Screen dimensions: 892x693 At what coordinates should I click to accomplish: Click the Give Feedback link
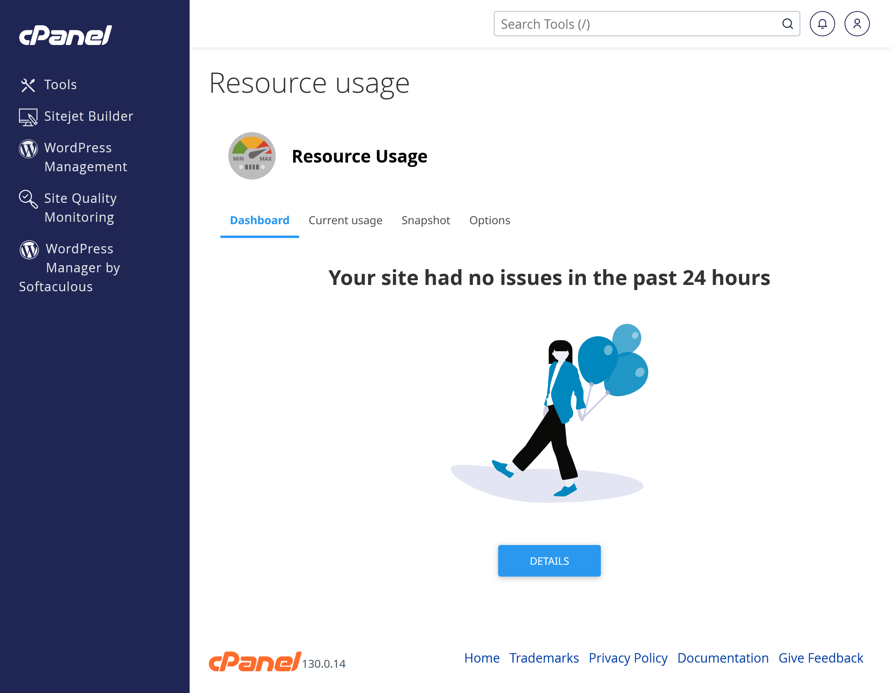[820, 658]
